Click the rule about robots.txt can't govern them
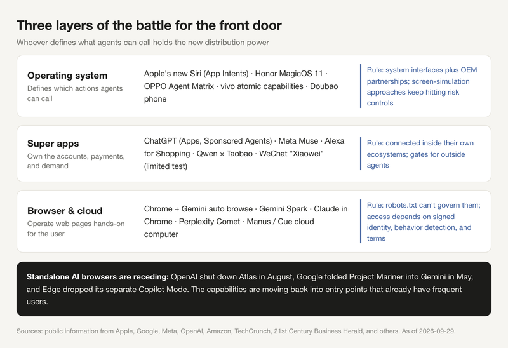508x348 pixels. [424, 222]
